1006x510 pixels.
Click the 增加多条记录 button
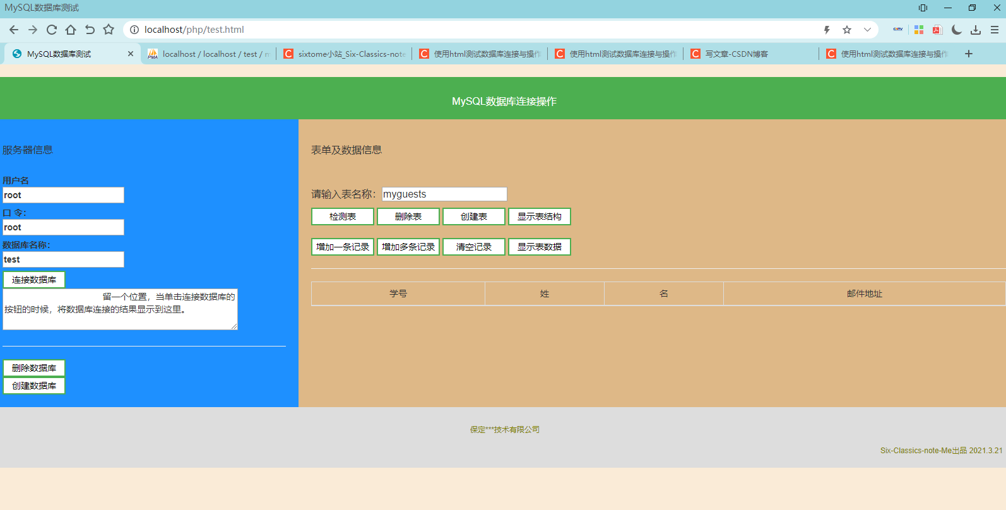coord(408,247)
